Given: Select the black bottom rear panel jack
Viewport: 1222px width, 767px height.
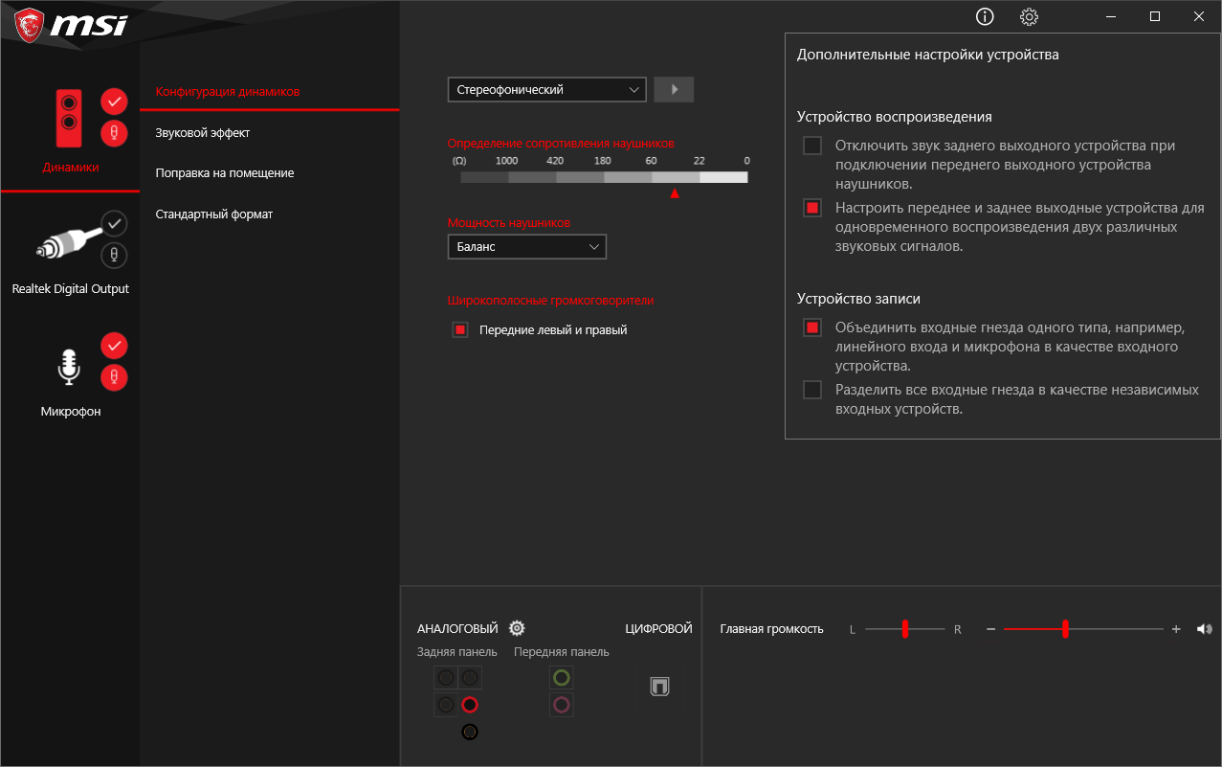Looking at the screenshot, I should click(469, 732).
